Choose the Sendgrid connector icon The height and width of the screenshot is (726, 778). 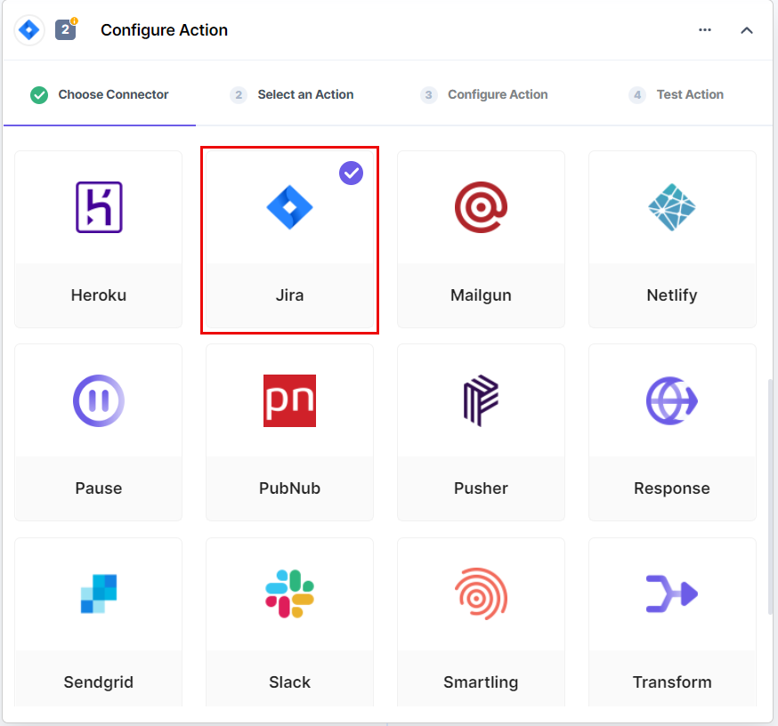(99, 593)
